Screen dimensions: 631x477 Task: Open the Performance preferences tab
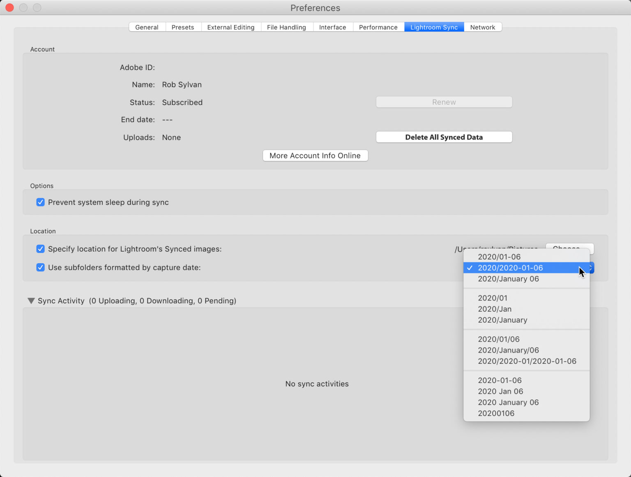(378, 27)
